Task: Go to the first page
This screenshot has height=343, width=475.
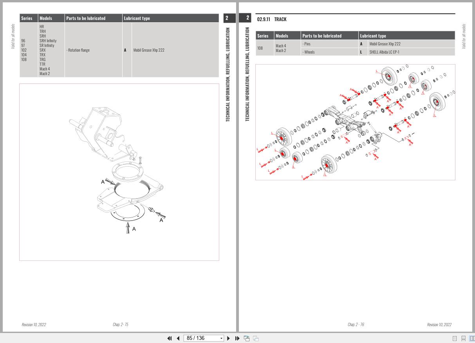Action: pyautogui.click(x=170, y=338)
